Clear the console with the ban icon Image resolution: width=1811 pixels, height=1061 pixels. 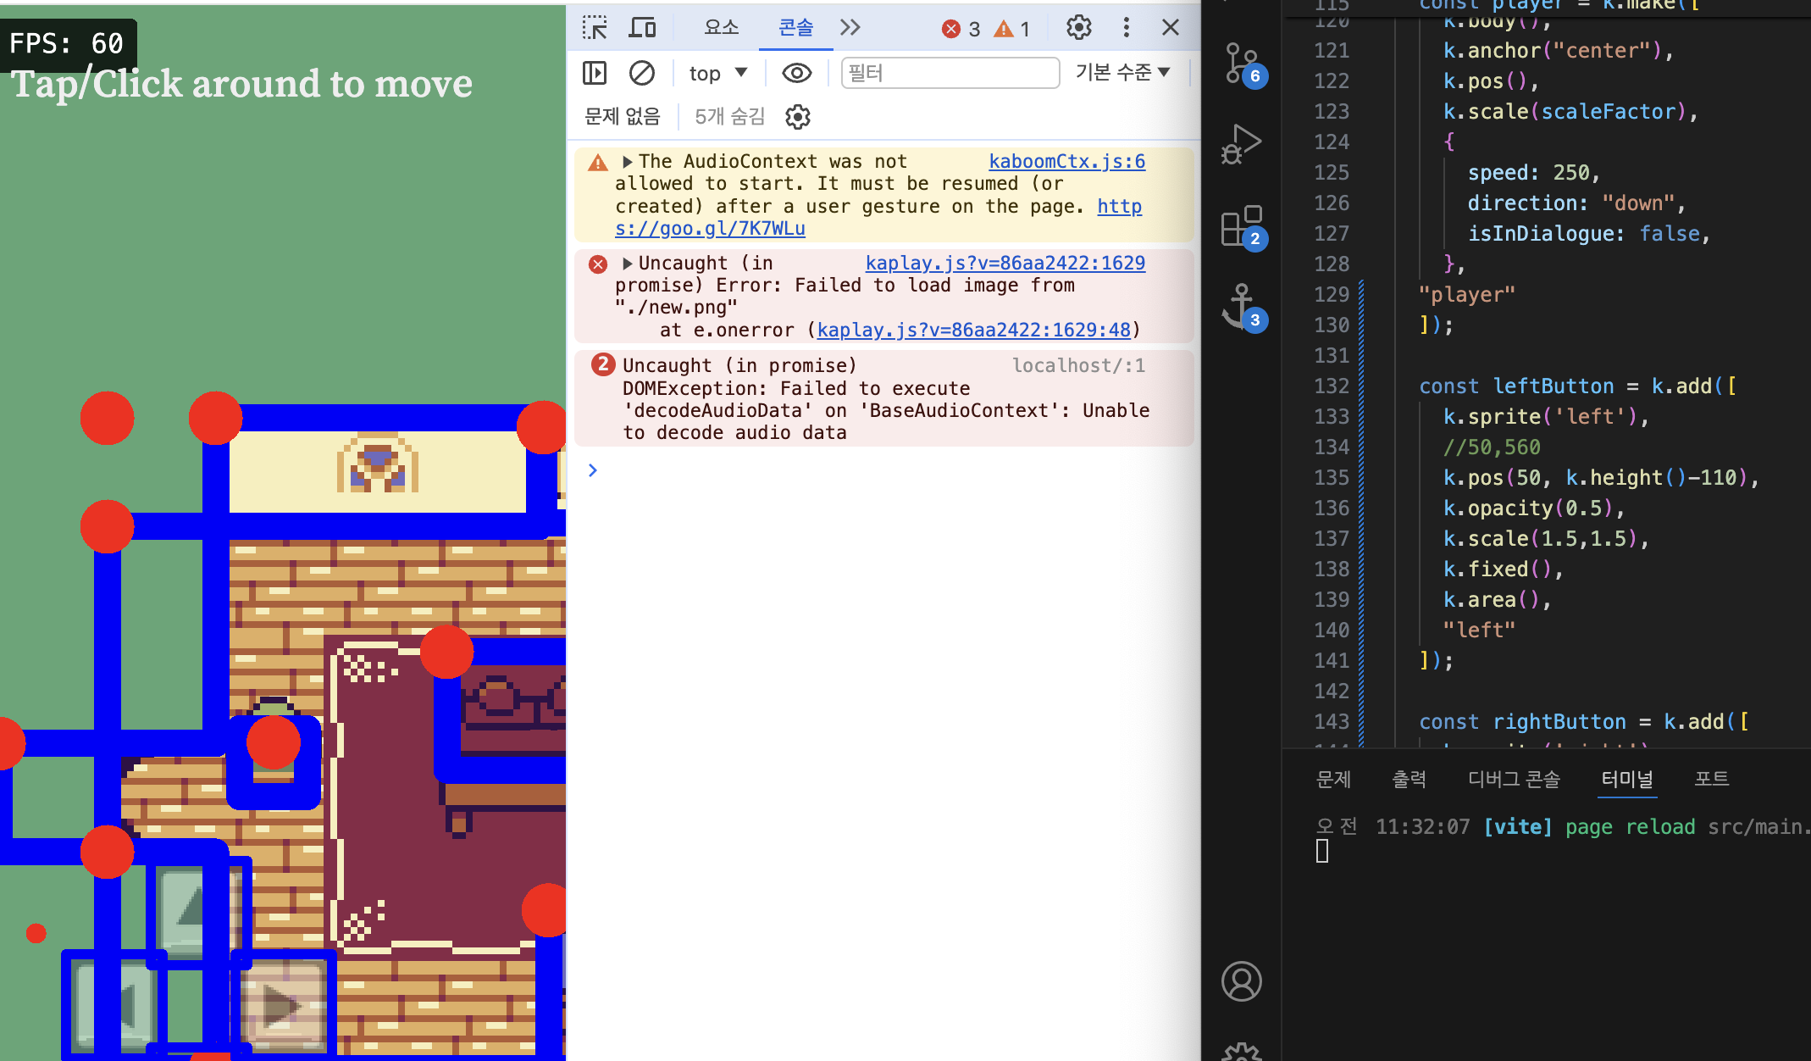[641, 74]
